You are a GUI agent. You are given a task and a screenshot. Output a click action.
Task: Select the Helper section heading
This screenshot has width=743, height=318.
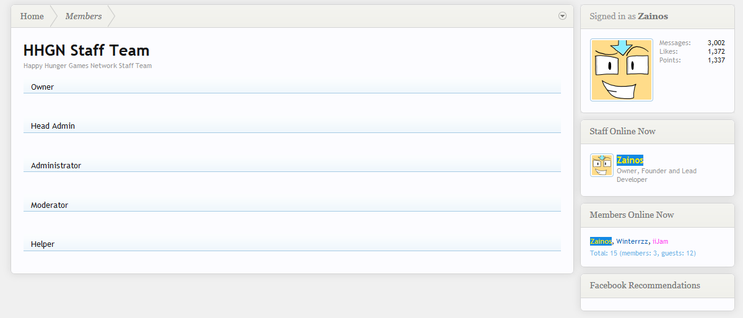(x=43, y=244)
